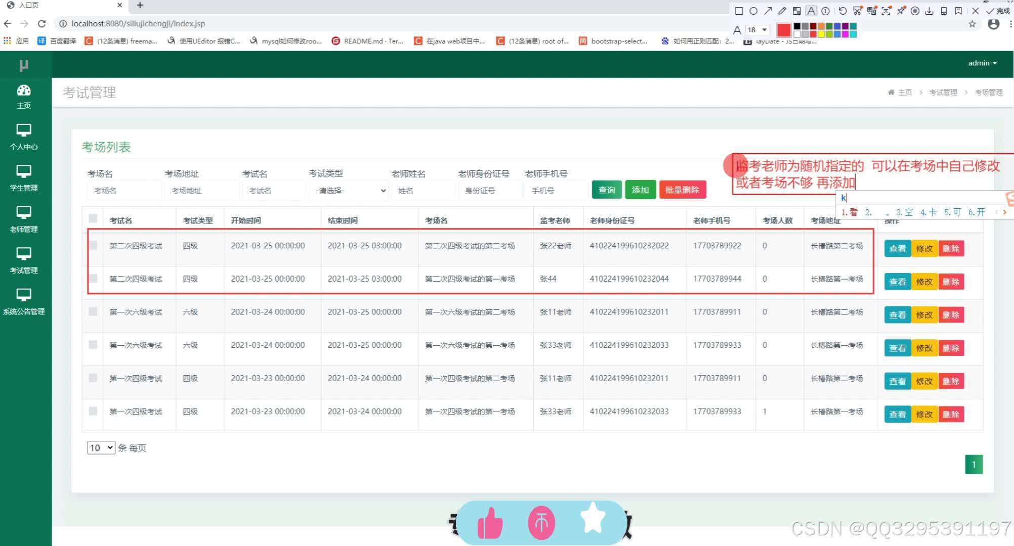The height and width of the screenshot is (546, 1014).
Task: Open the 10 条每页 page size dropdown
Action: click(101, 447)
